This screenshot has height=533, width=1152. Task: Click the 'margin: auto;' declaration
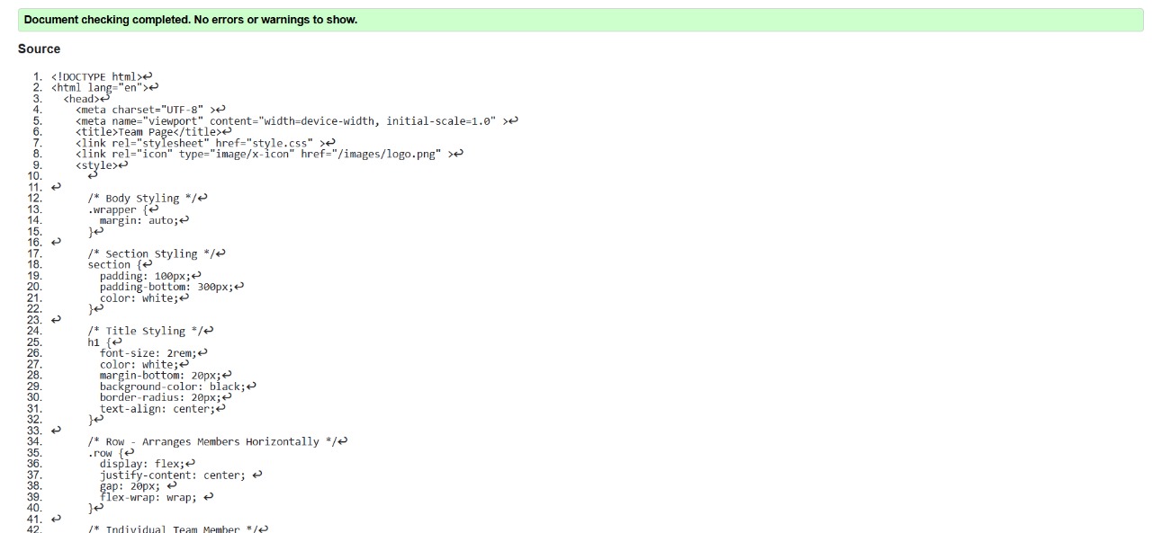139,220
